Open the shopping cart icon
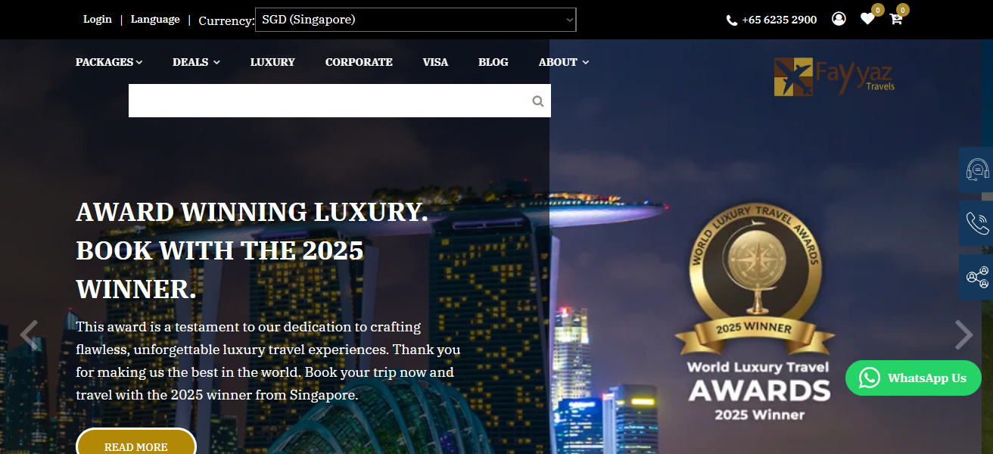This screenshot has width=993, height=454. (896, 20)
